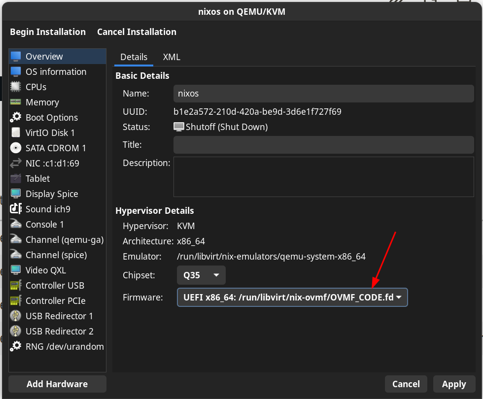Click the Console 1 serial icon
483x399 pixels.
pyautogui.click(x=16, y=224)
